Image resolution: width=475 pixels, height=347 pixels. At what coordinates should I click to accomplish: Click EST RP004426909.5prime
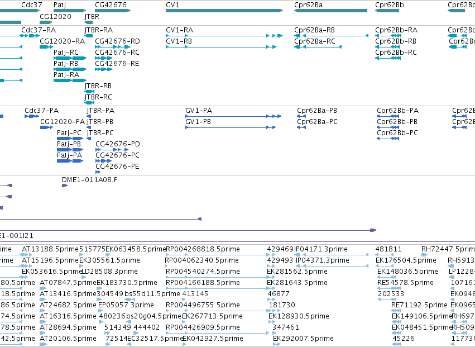coord(203,327)
